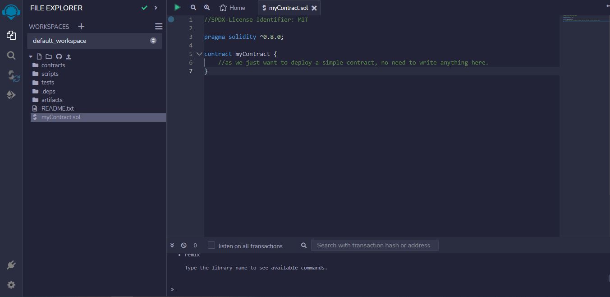Open the default_workspace dropdown

153,41
